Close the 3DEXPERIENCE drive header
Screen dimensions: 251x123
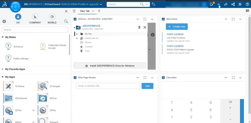coord(145,27)
